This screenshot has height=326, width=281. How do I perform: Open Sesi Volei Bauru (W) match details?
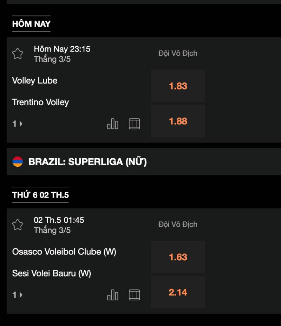click(x=52, y=273)
